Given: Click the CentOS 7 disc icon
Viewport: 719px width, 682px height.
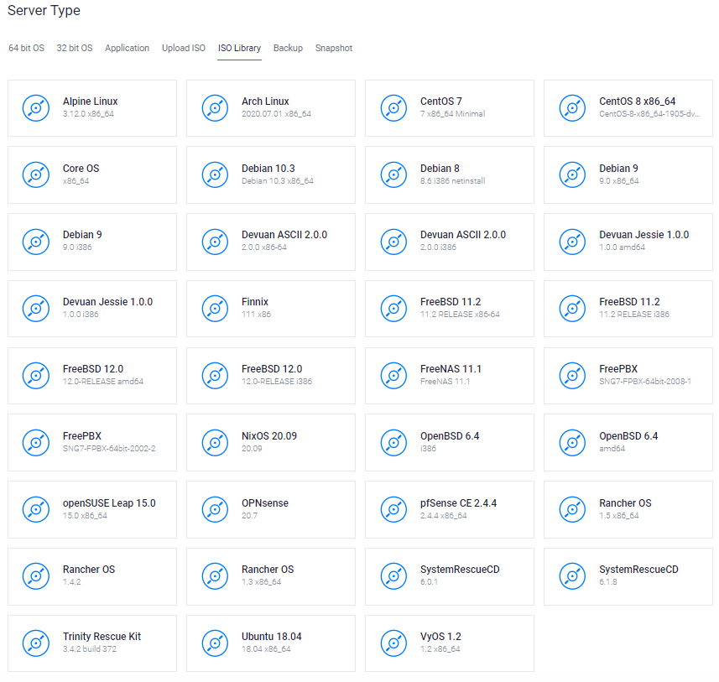Looking at the screenshot, I should [x=393, y=107].
